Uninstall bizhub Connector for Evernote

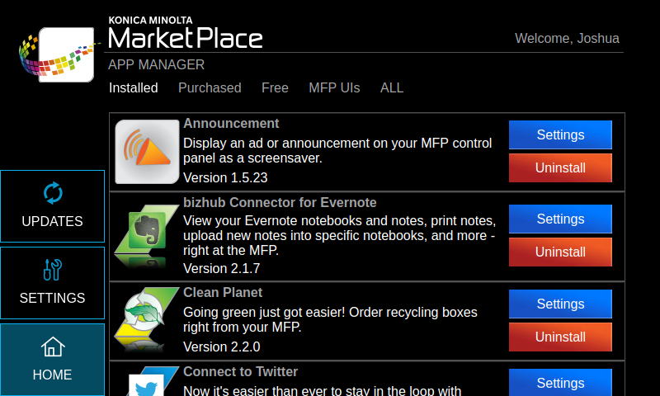[560, 252]
